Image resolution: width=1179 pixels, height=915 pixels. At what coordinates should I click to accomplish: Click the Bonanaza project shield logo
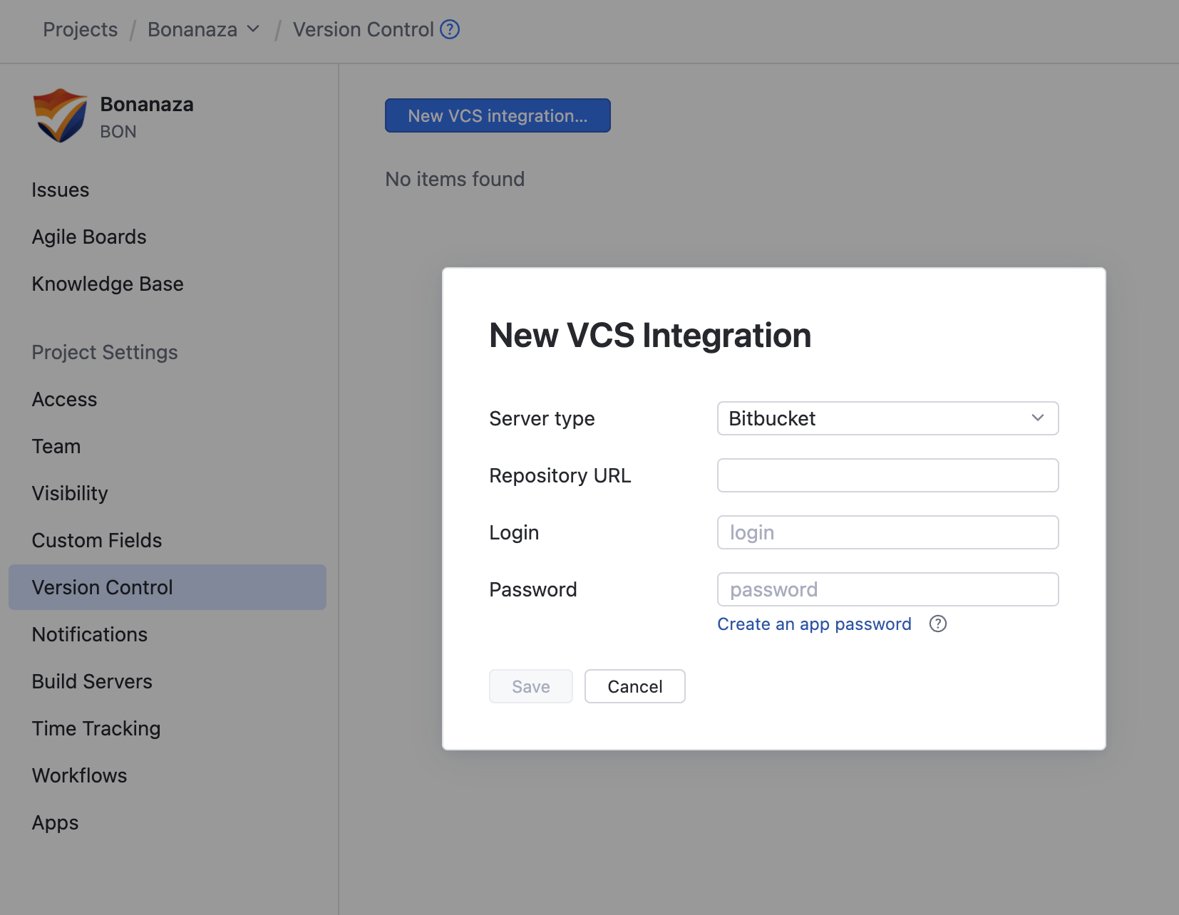point(60,115)
